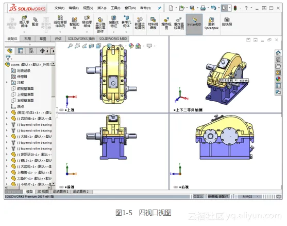Screen dimensions: 287x226
Task: Switch to the 评估 ribbon tab
Action: [x=58, y=39]
